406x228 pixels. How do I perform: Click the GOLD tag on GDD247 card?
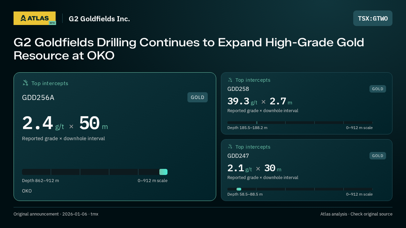coord(378,156)
